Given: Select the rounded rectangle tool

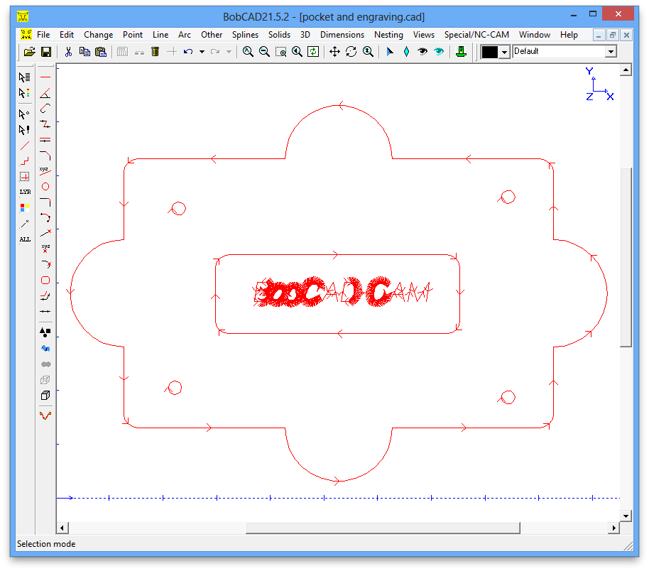Looking at the screenshot, I should coord(45,281).
